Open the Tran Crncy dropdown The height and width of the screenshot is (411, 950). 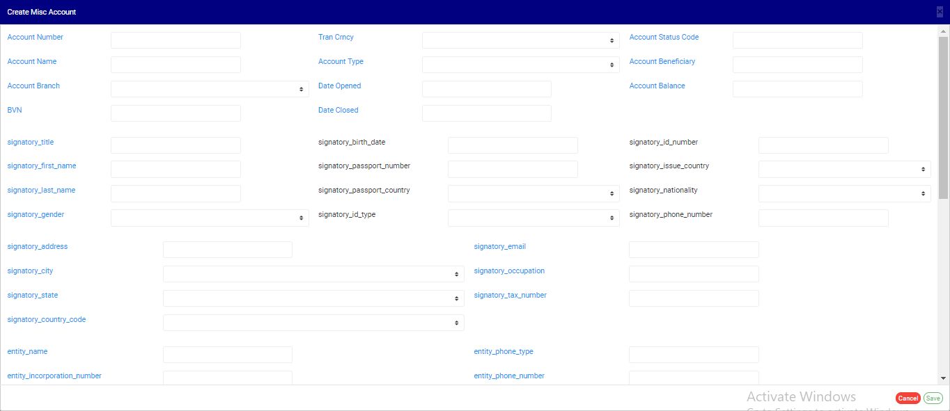click(x=520, y=40)
